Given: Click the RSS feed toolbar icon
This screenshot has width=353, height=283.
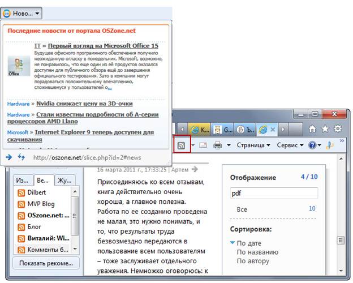Looking at the screenshot, I should pos(182,145).
